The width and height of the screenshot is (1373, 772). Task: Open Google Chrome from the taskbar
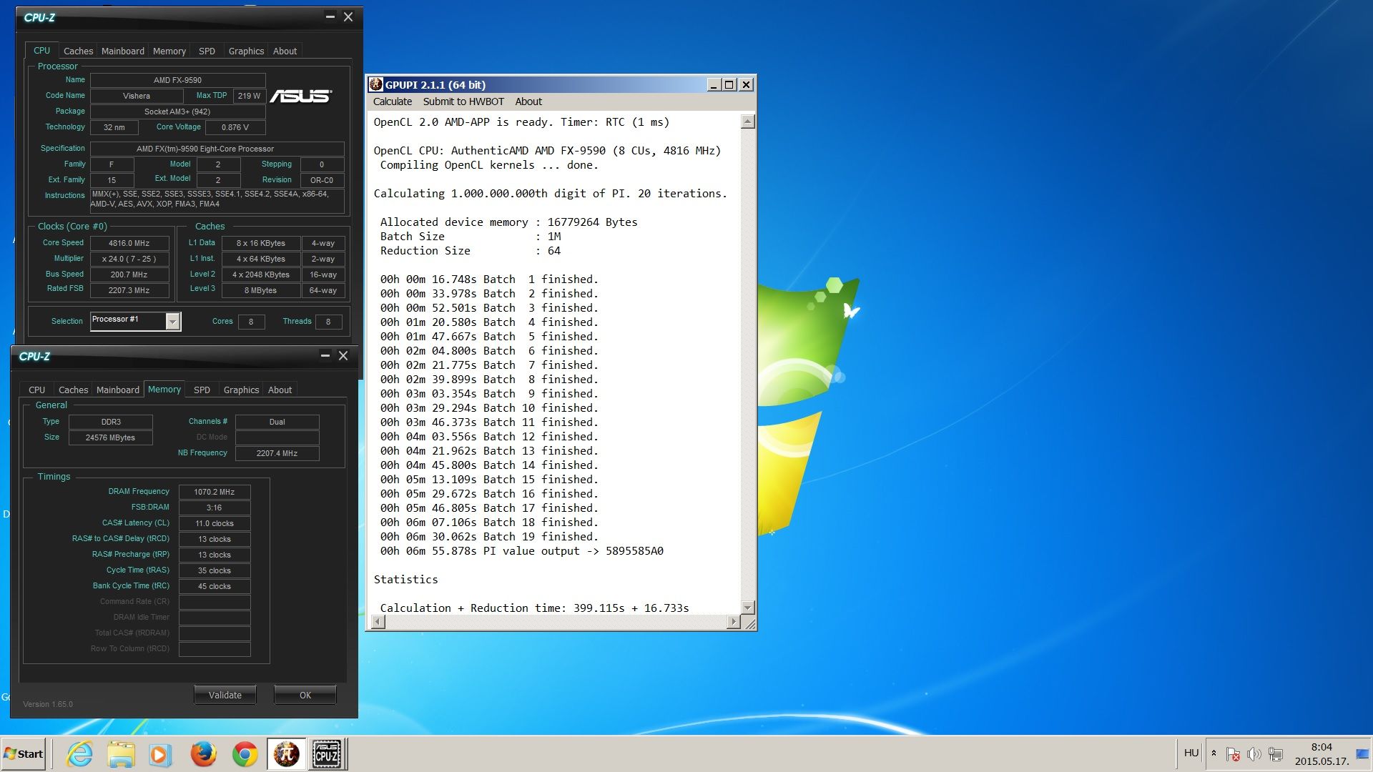point(245,754)
